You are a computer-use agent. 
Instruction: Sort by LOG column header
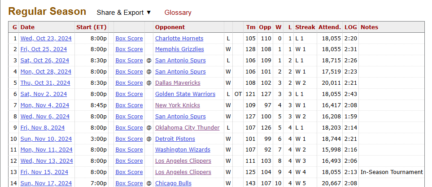(350, 27)
